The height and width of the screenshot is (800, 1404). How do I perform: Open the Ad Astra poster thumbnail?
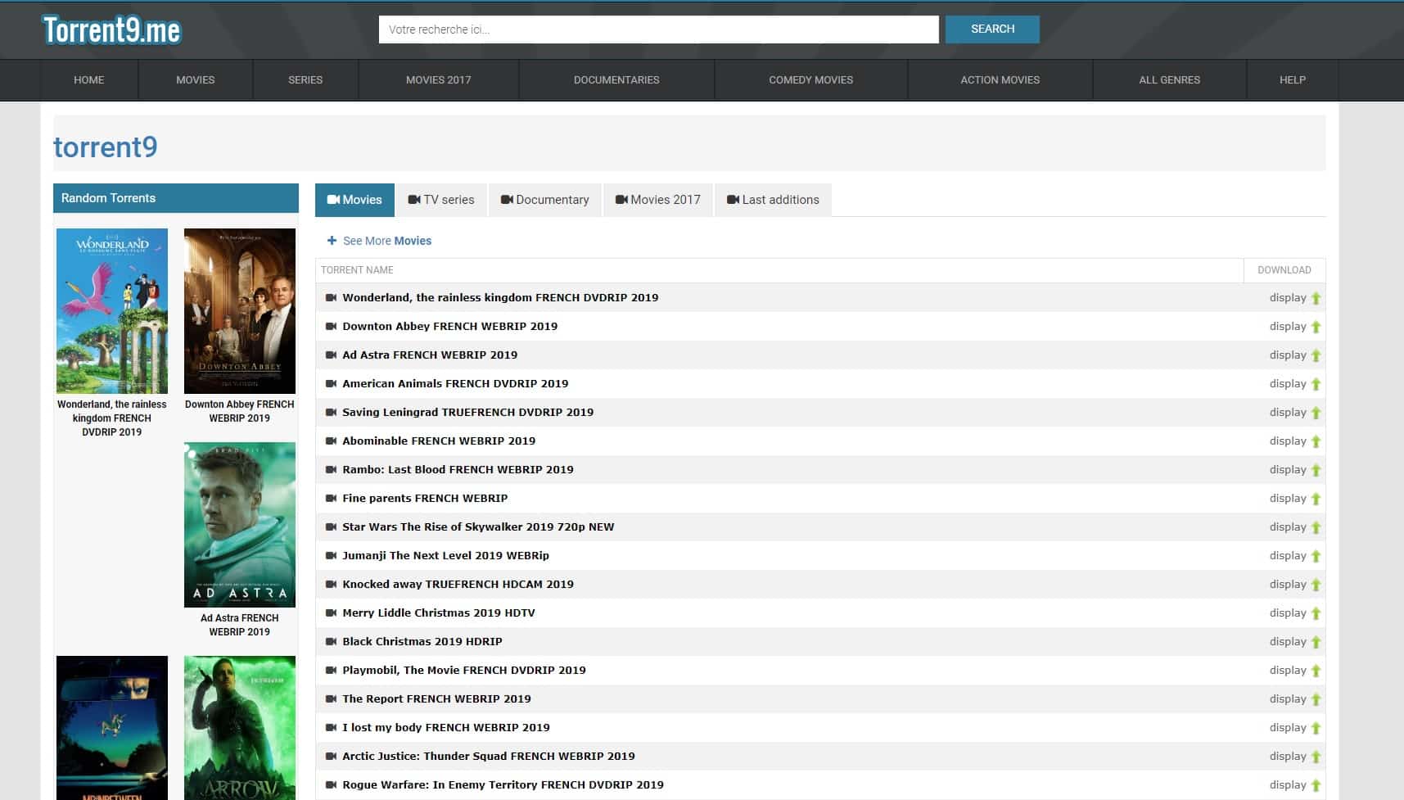pyautogui.click(x=239, y=524)
